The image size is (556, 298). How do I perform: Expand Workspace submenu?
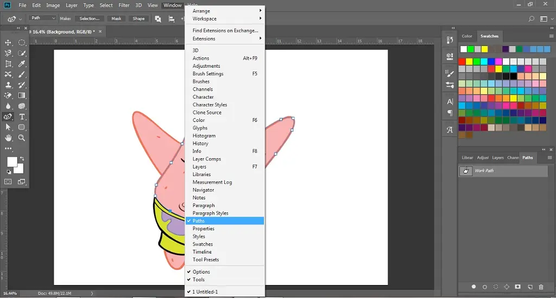click(x=225, y=19)
